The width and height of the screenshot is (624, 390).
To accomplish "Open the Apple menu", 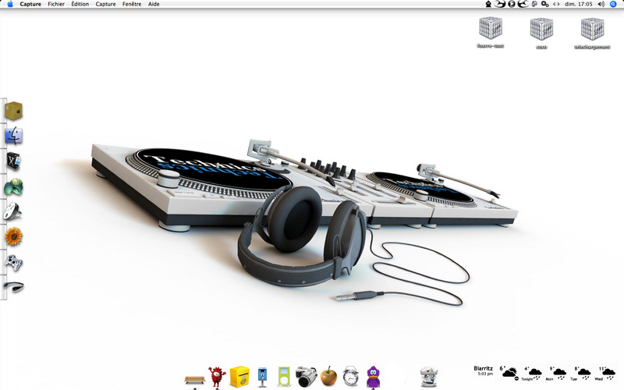I will click(10, 4).
